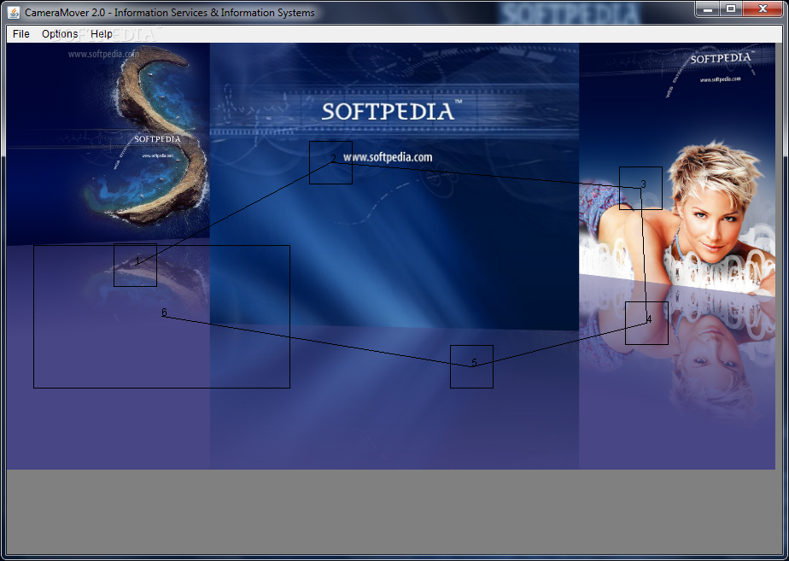Select camera waypoint 5 marker
This screenshot has height=561, width=789.
[x=471, y=366]
